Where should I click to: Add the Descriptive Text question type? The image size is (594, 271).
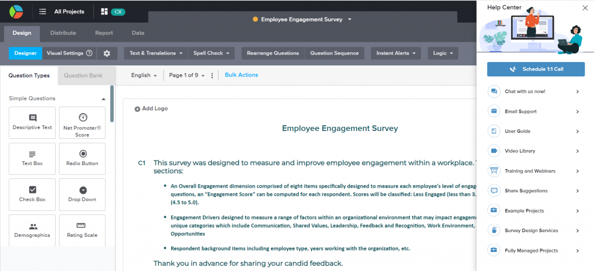point(32,122)
